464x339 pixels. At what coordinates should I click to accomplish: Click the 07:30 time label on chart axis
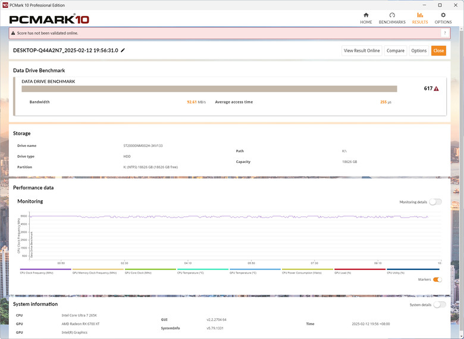[314, 263]
